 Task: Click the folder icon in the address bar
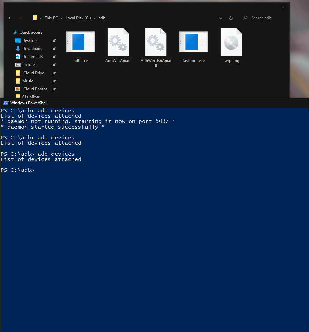pyautogui.click(x=35, y=18)
